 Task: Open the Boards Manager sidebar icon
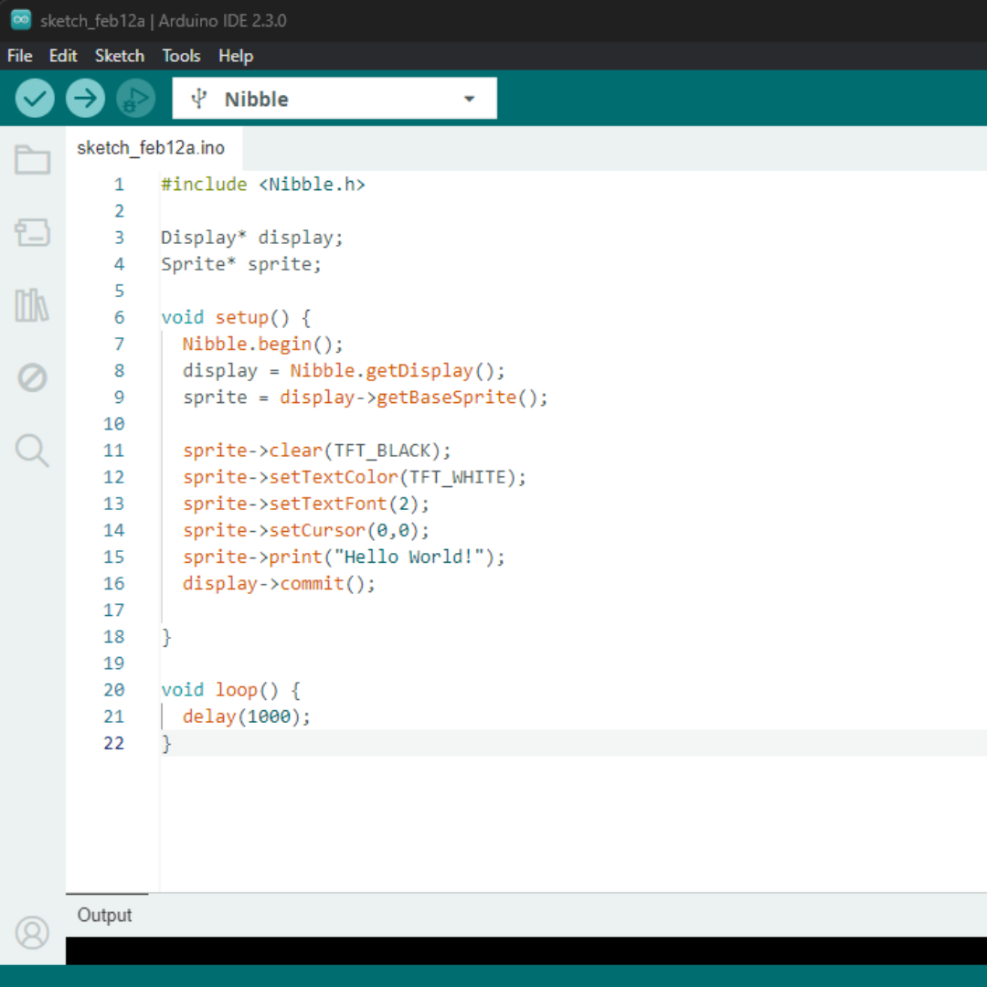point(33,232)
